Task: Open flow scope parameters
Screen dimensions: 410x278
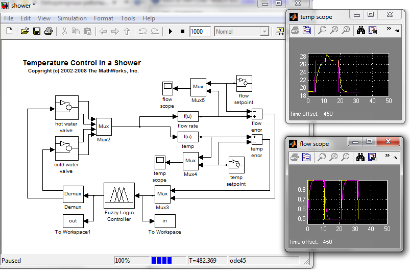Action: [306, 157]
